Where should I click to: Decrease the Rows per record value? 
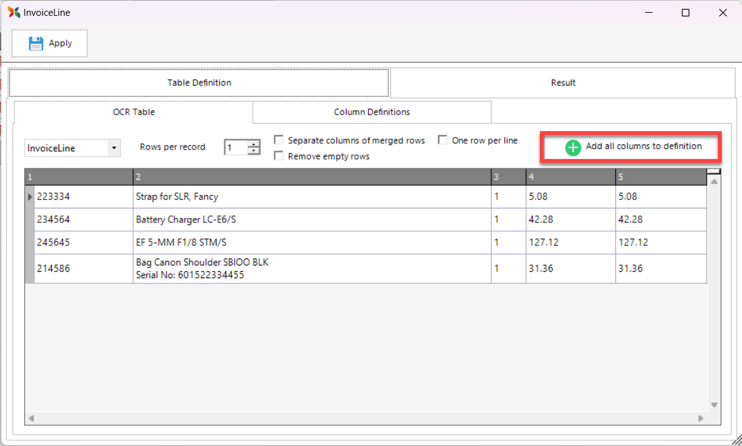254,151
